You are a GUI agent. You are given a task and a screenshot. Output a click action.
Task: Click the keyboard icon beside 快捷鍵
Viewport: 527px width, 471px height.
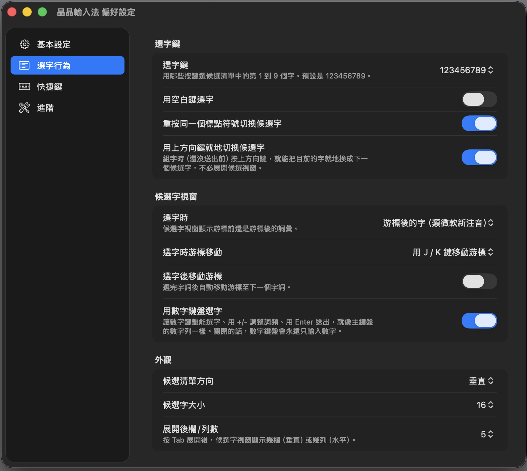[x=24, y=87]
